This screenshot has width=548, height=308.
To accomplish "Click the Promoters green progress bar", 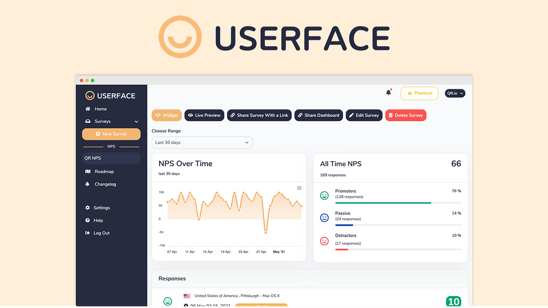I will click(x=396, y=202).
